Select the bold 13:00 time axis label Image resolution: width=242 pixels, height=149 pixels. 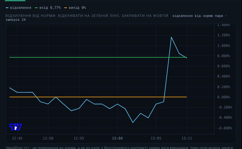point(117,138)
